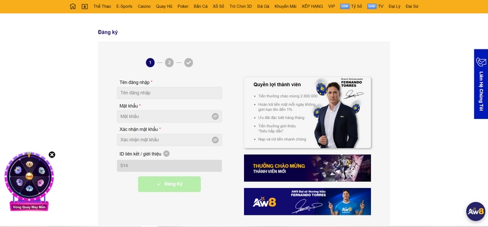Viewport: 488px width, 227px height.
Task: Open the Casino menu
Action: tap(144, 6)
